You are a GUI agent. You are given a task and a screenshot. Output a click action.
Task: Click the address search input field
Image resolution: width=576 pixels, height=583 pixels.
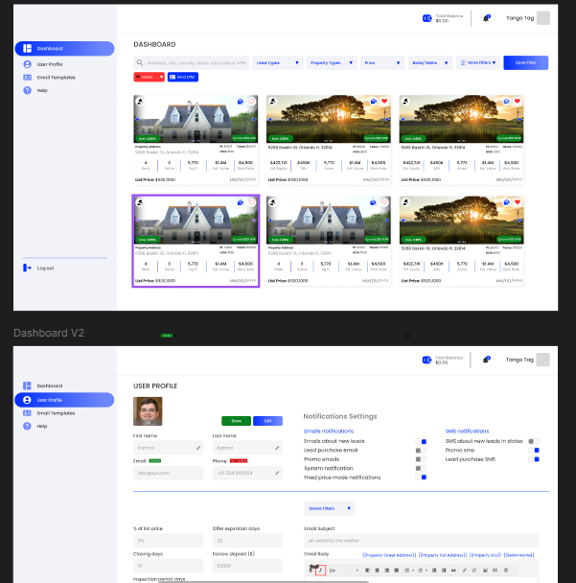192,62
